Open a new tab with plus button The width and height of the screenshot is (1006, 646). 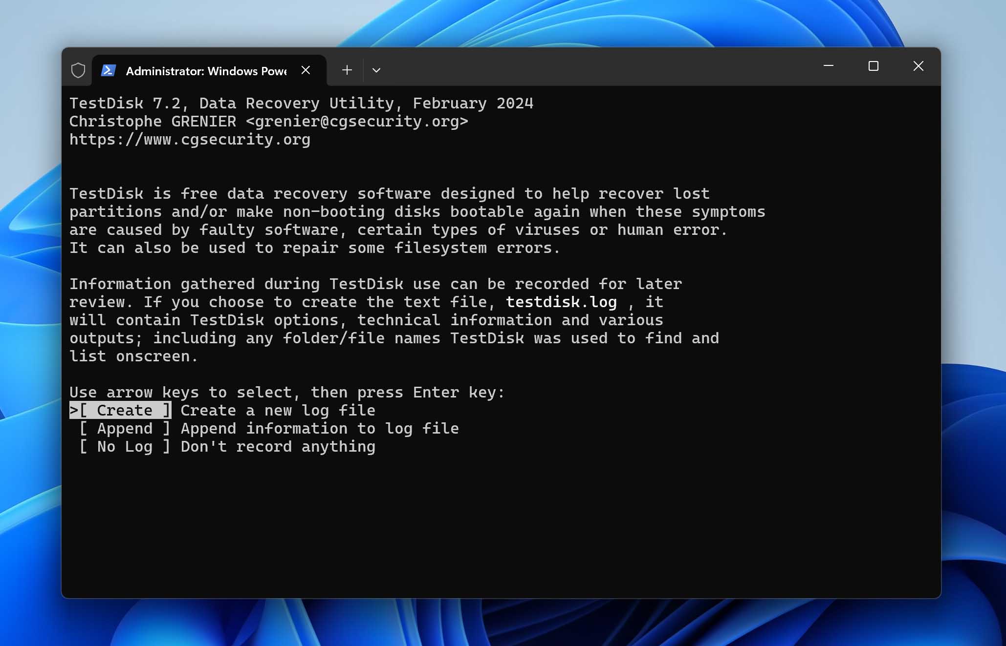coord(347,70)
